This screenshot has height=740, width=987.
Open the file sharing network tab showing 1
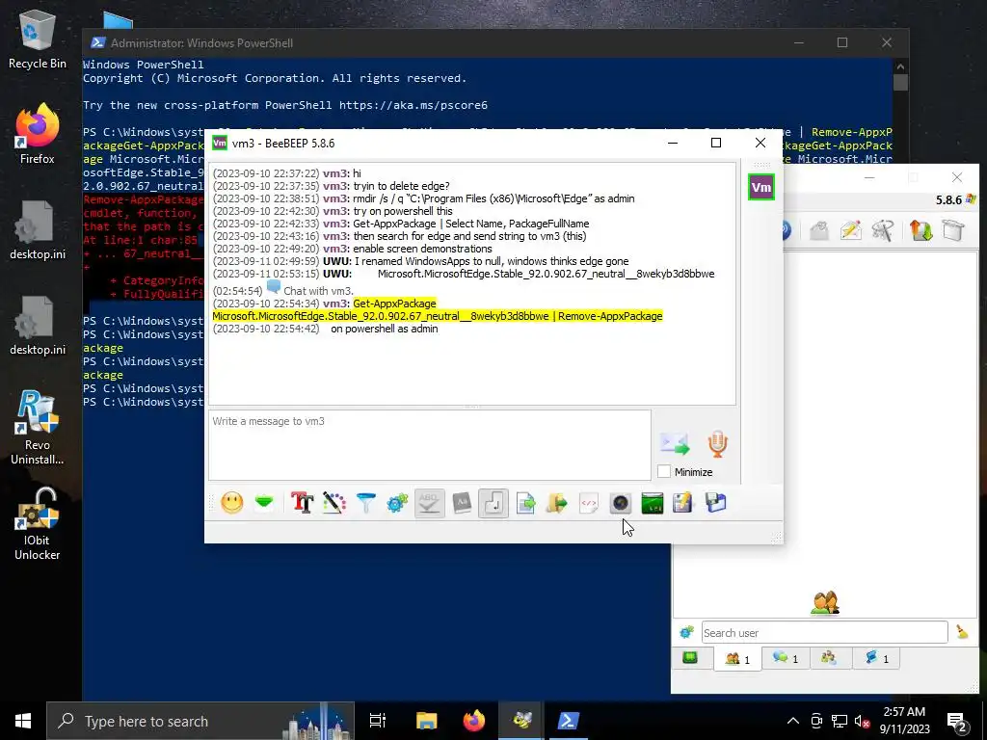point(875,658)
